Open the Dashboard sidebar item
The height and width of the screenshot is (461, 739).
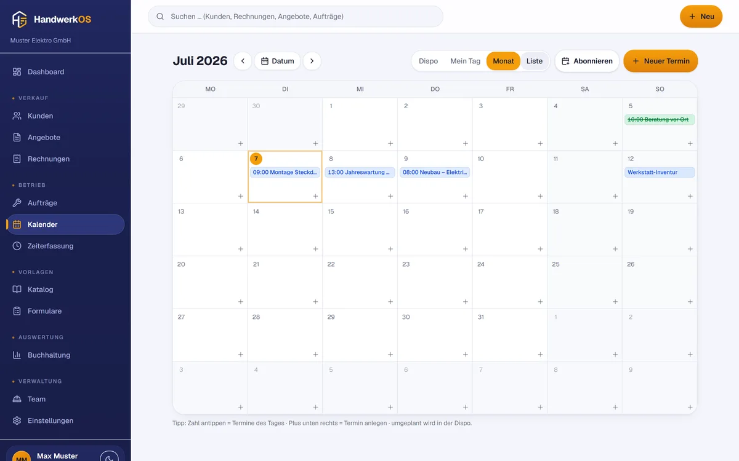(x=65, y=72)
